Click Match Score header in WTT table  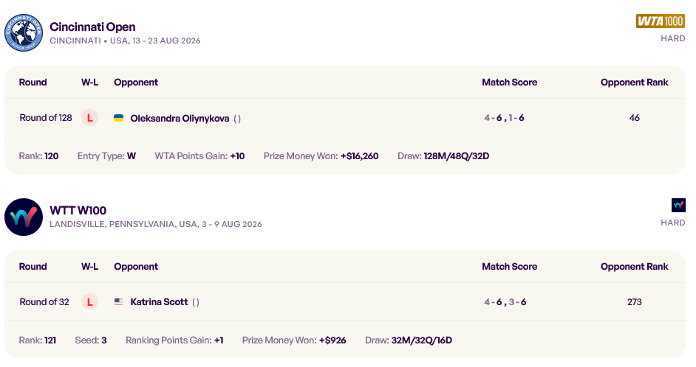coord(510,267)
